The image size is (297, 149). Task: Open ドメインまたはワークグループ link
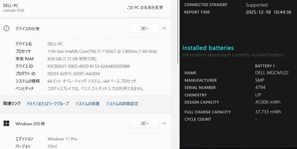pos(48,104)
